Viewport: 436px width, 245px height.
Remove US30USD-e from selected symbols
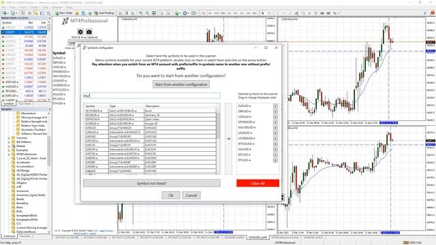[x=275, y=133]
